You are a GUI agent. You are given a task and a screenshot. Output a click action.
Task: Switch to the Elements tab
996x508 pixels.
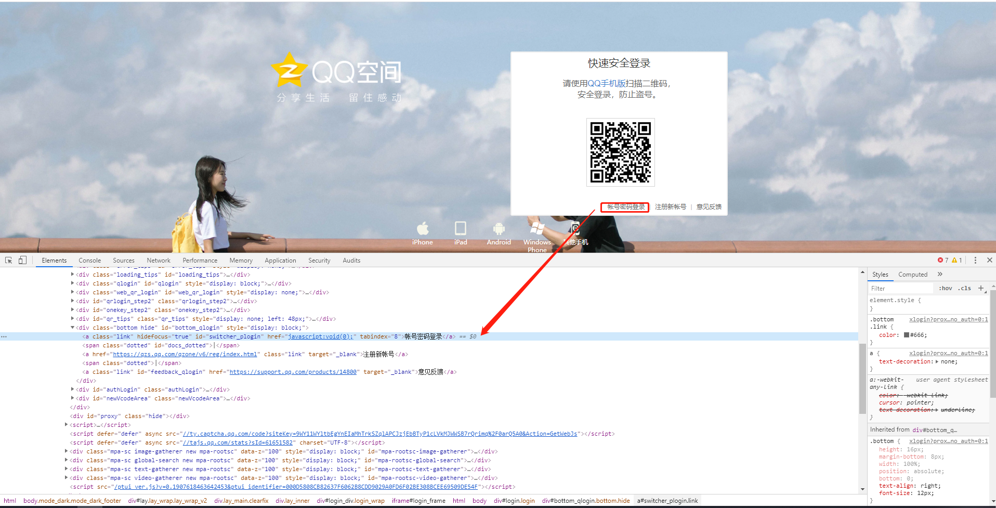54,260
